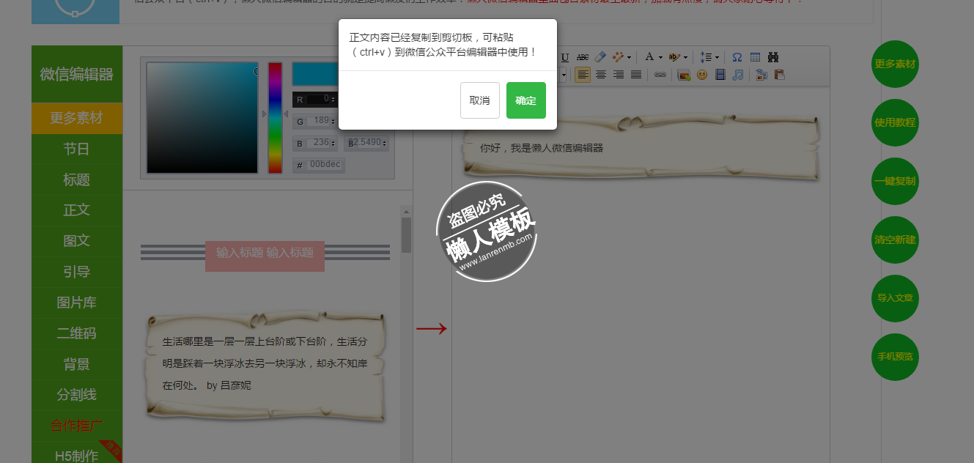Apply underline formatting in the editor toolbar
The width and height of the screenshot is (974, 463).
click(565, 57)
